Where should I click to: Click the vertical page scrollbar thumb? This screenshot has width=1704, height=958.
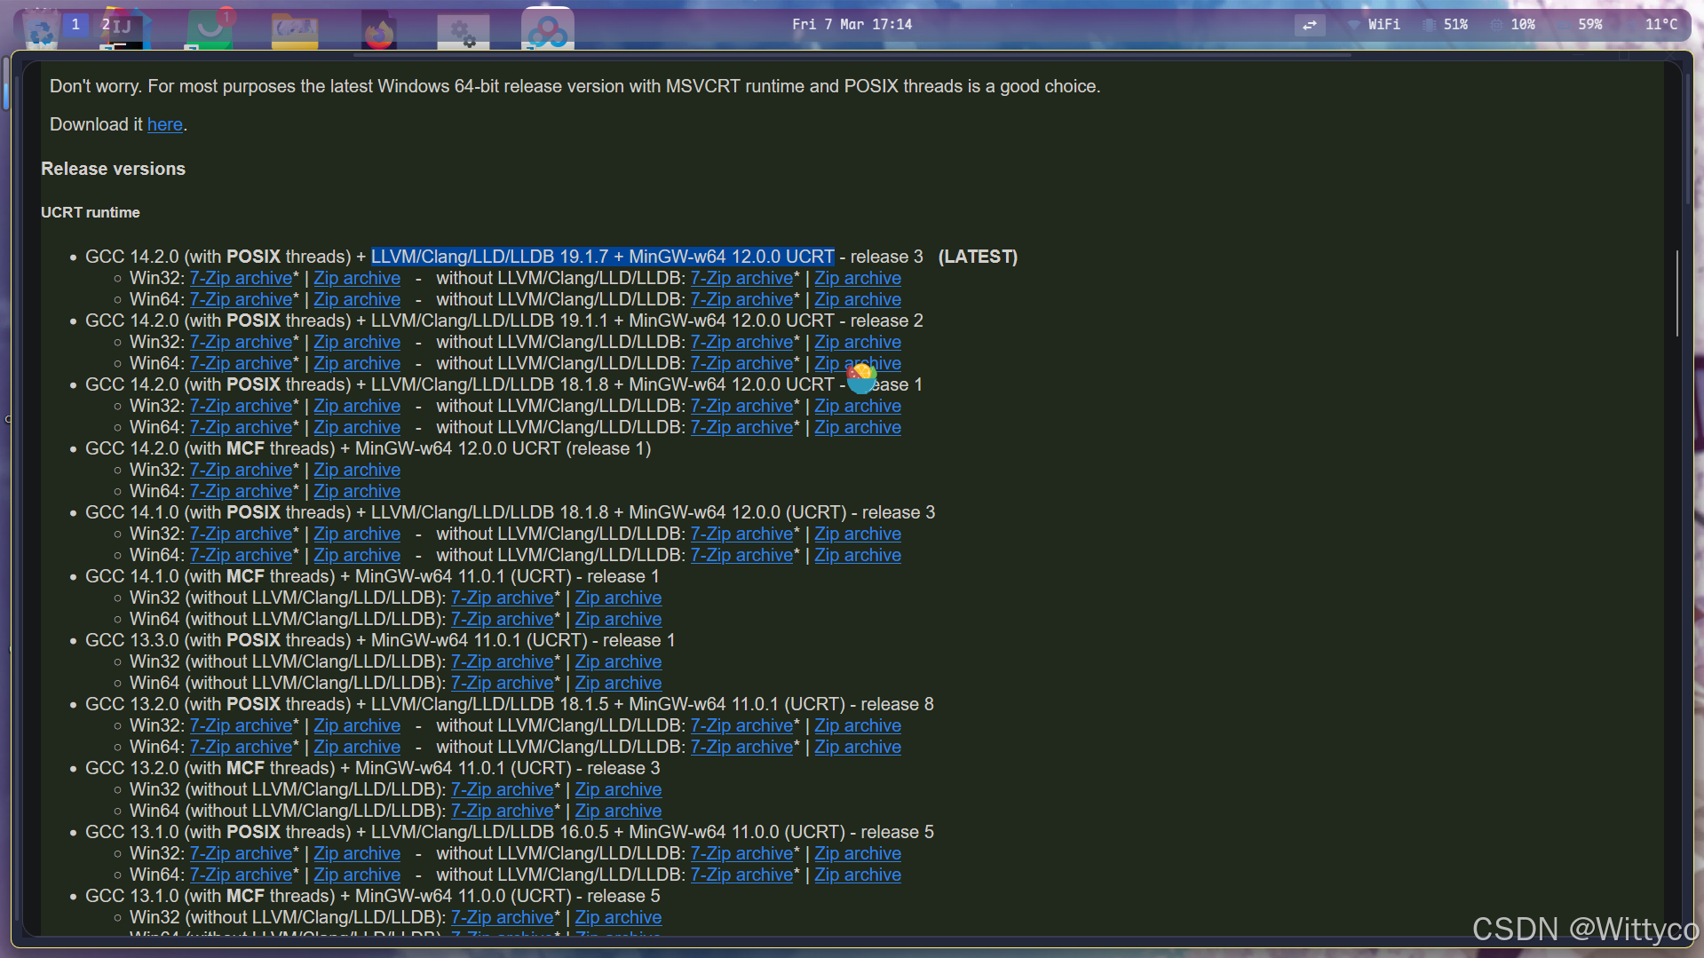point(1676,293)
